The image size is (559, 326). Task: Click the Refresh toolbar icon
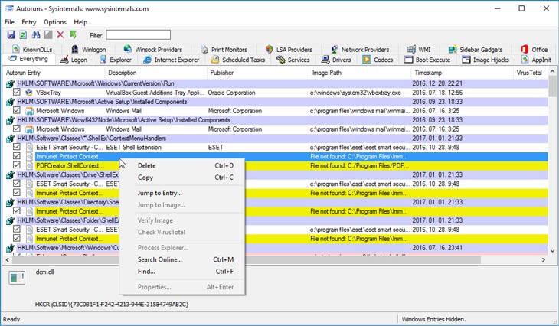click(x=23, y=35)
